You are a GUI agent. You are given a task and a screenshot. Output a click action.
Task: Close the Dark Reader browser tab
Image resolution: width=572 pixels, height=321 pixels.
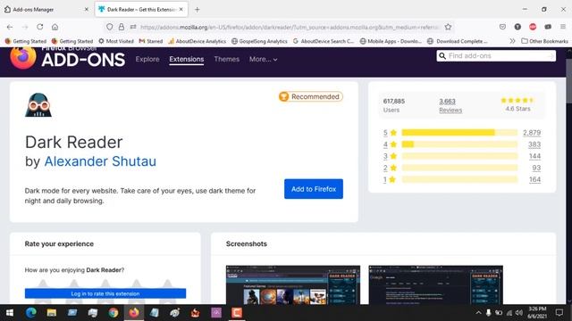click(181, 10)
